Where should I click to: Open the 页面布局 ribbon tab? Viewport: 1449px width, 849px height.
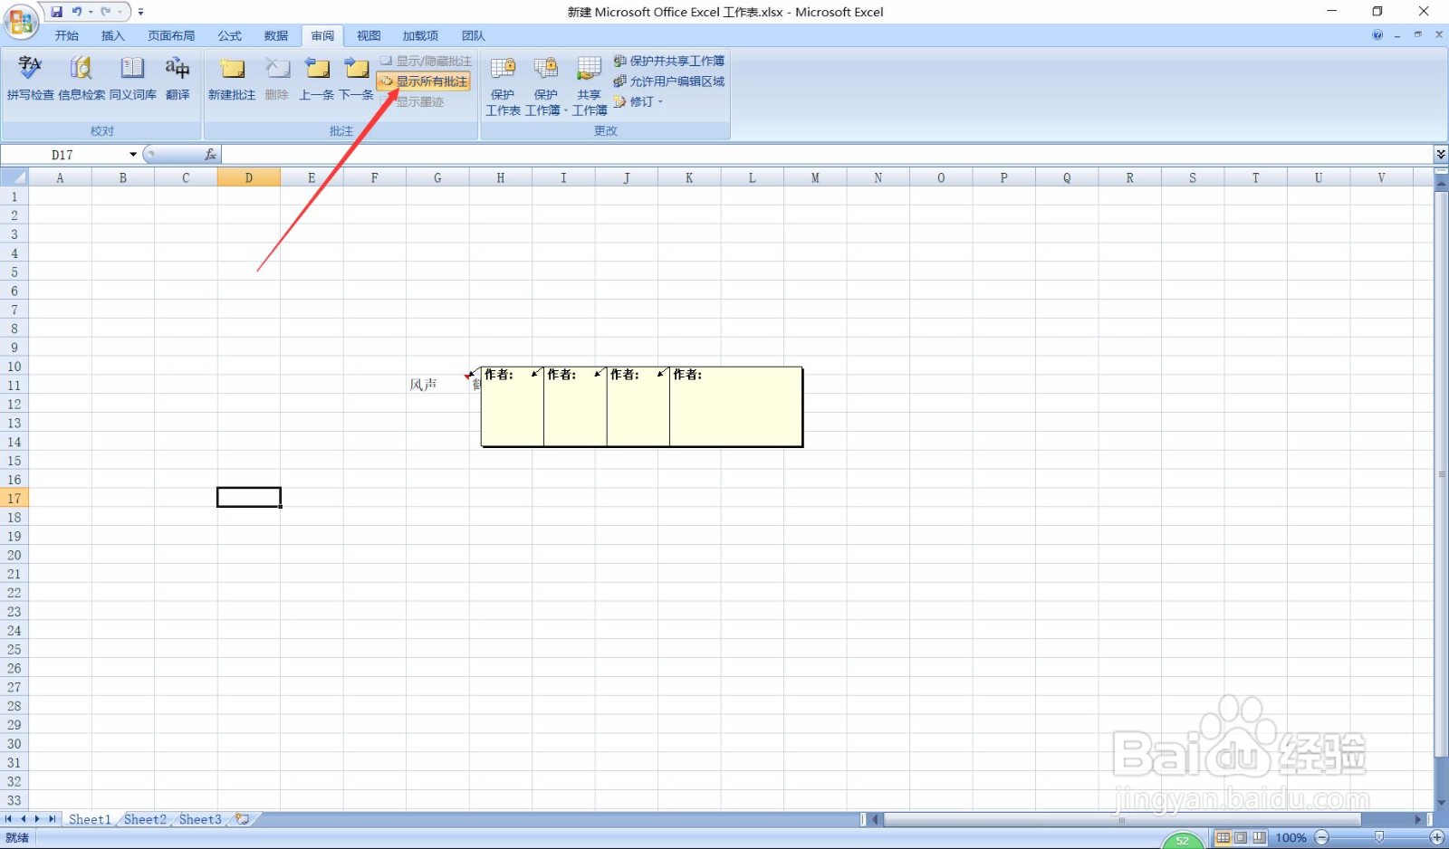(171, 36)
